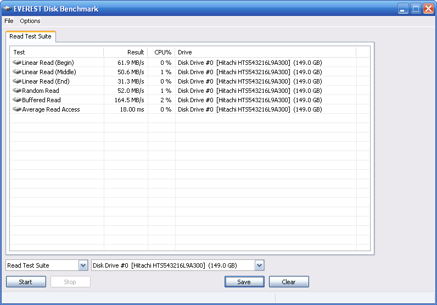The height and width of the screenshot is (305, 437).
Task: Click the Stop button
Action: [x=70, y=282]
